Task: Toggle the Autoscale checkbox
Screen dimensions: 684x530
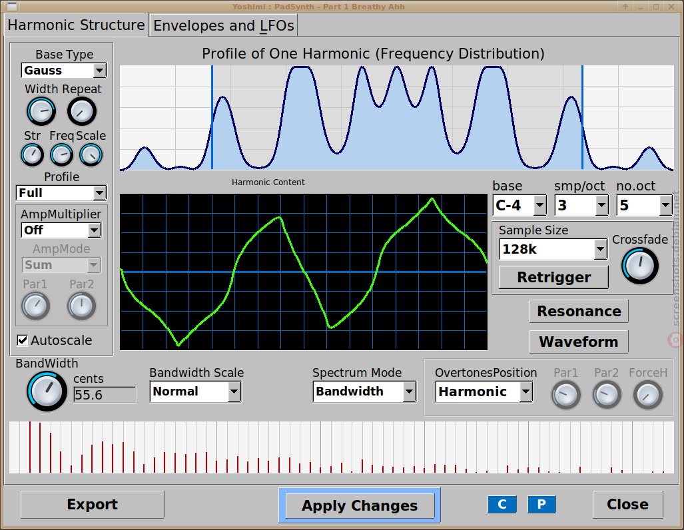Action: (x=23, y=340)
